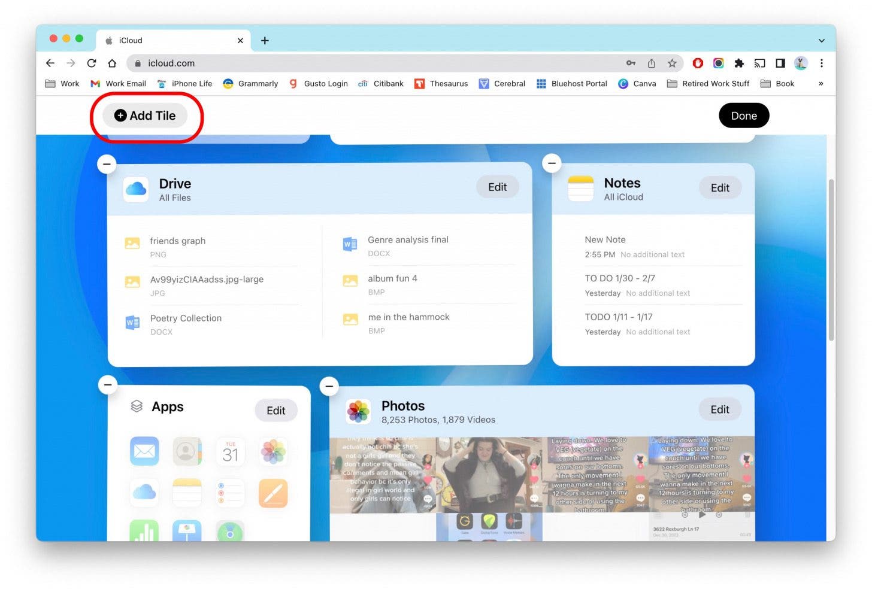
Task: Open Notes icon in Apps tile
Action: tap(187, 493)
